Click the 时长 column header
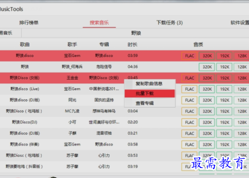 133,45
